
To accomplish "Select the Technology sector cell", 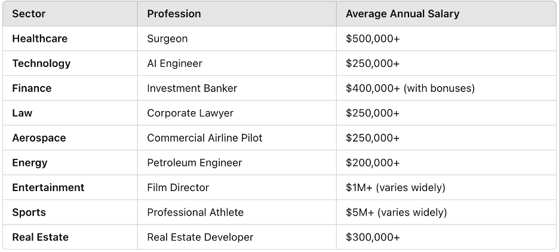I will pyautogui.click(x=41, y=63).
